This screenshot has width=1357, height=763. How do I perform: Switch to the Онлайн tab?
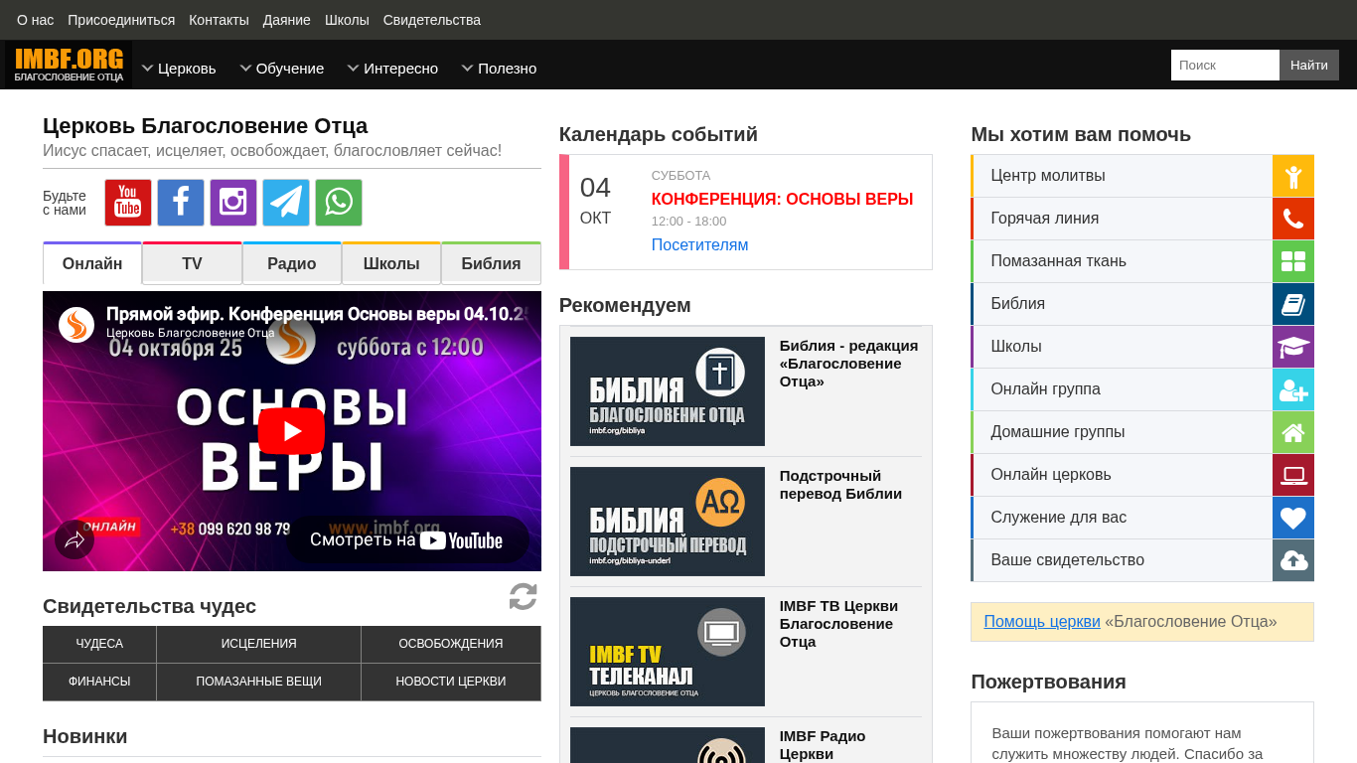[92, 263]
